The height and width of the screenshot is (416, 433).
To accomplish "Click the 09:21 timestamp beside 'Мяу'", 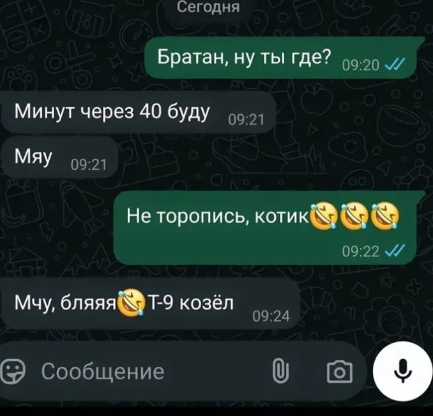I will coord(89,165).
